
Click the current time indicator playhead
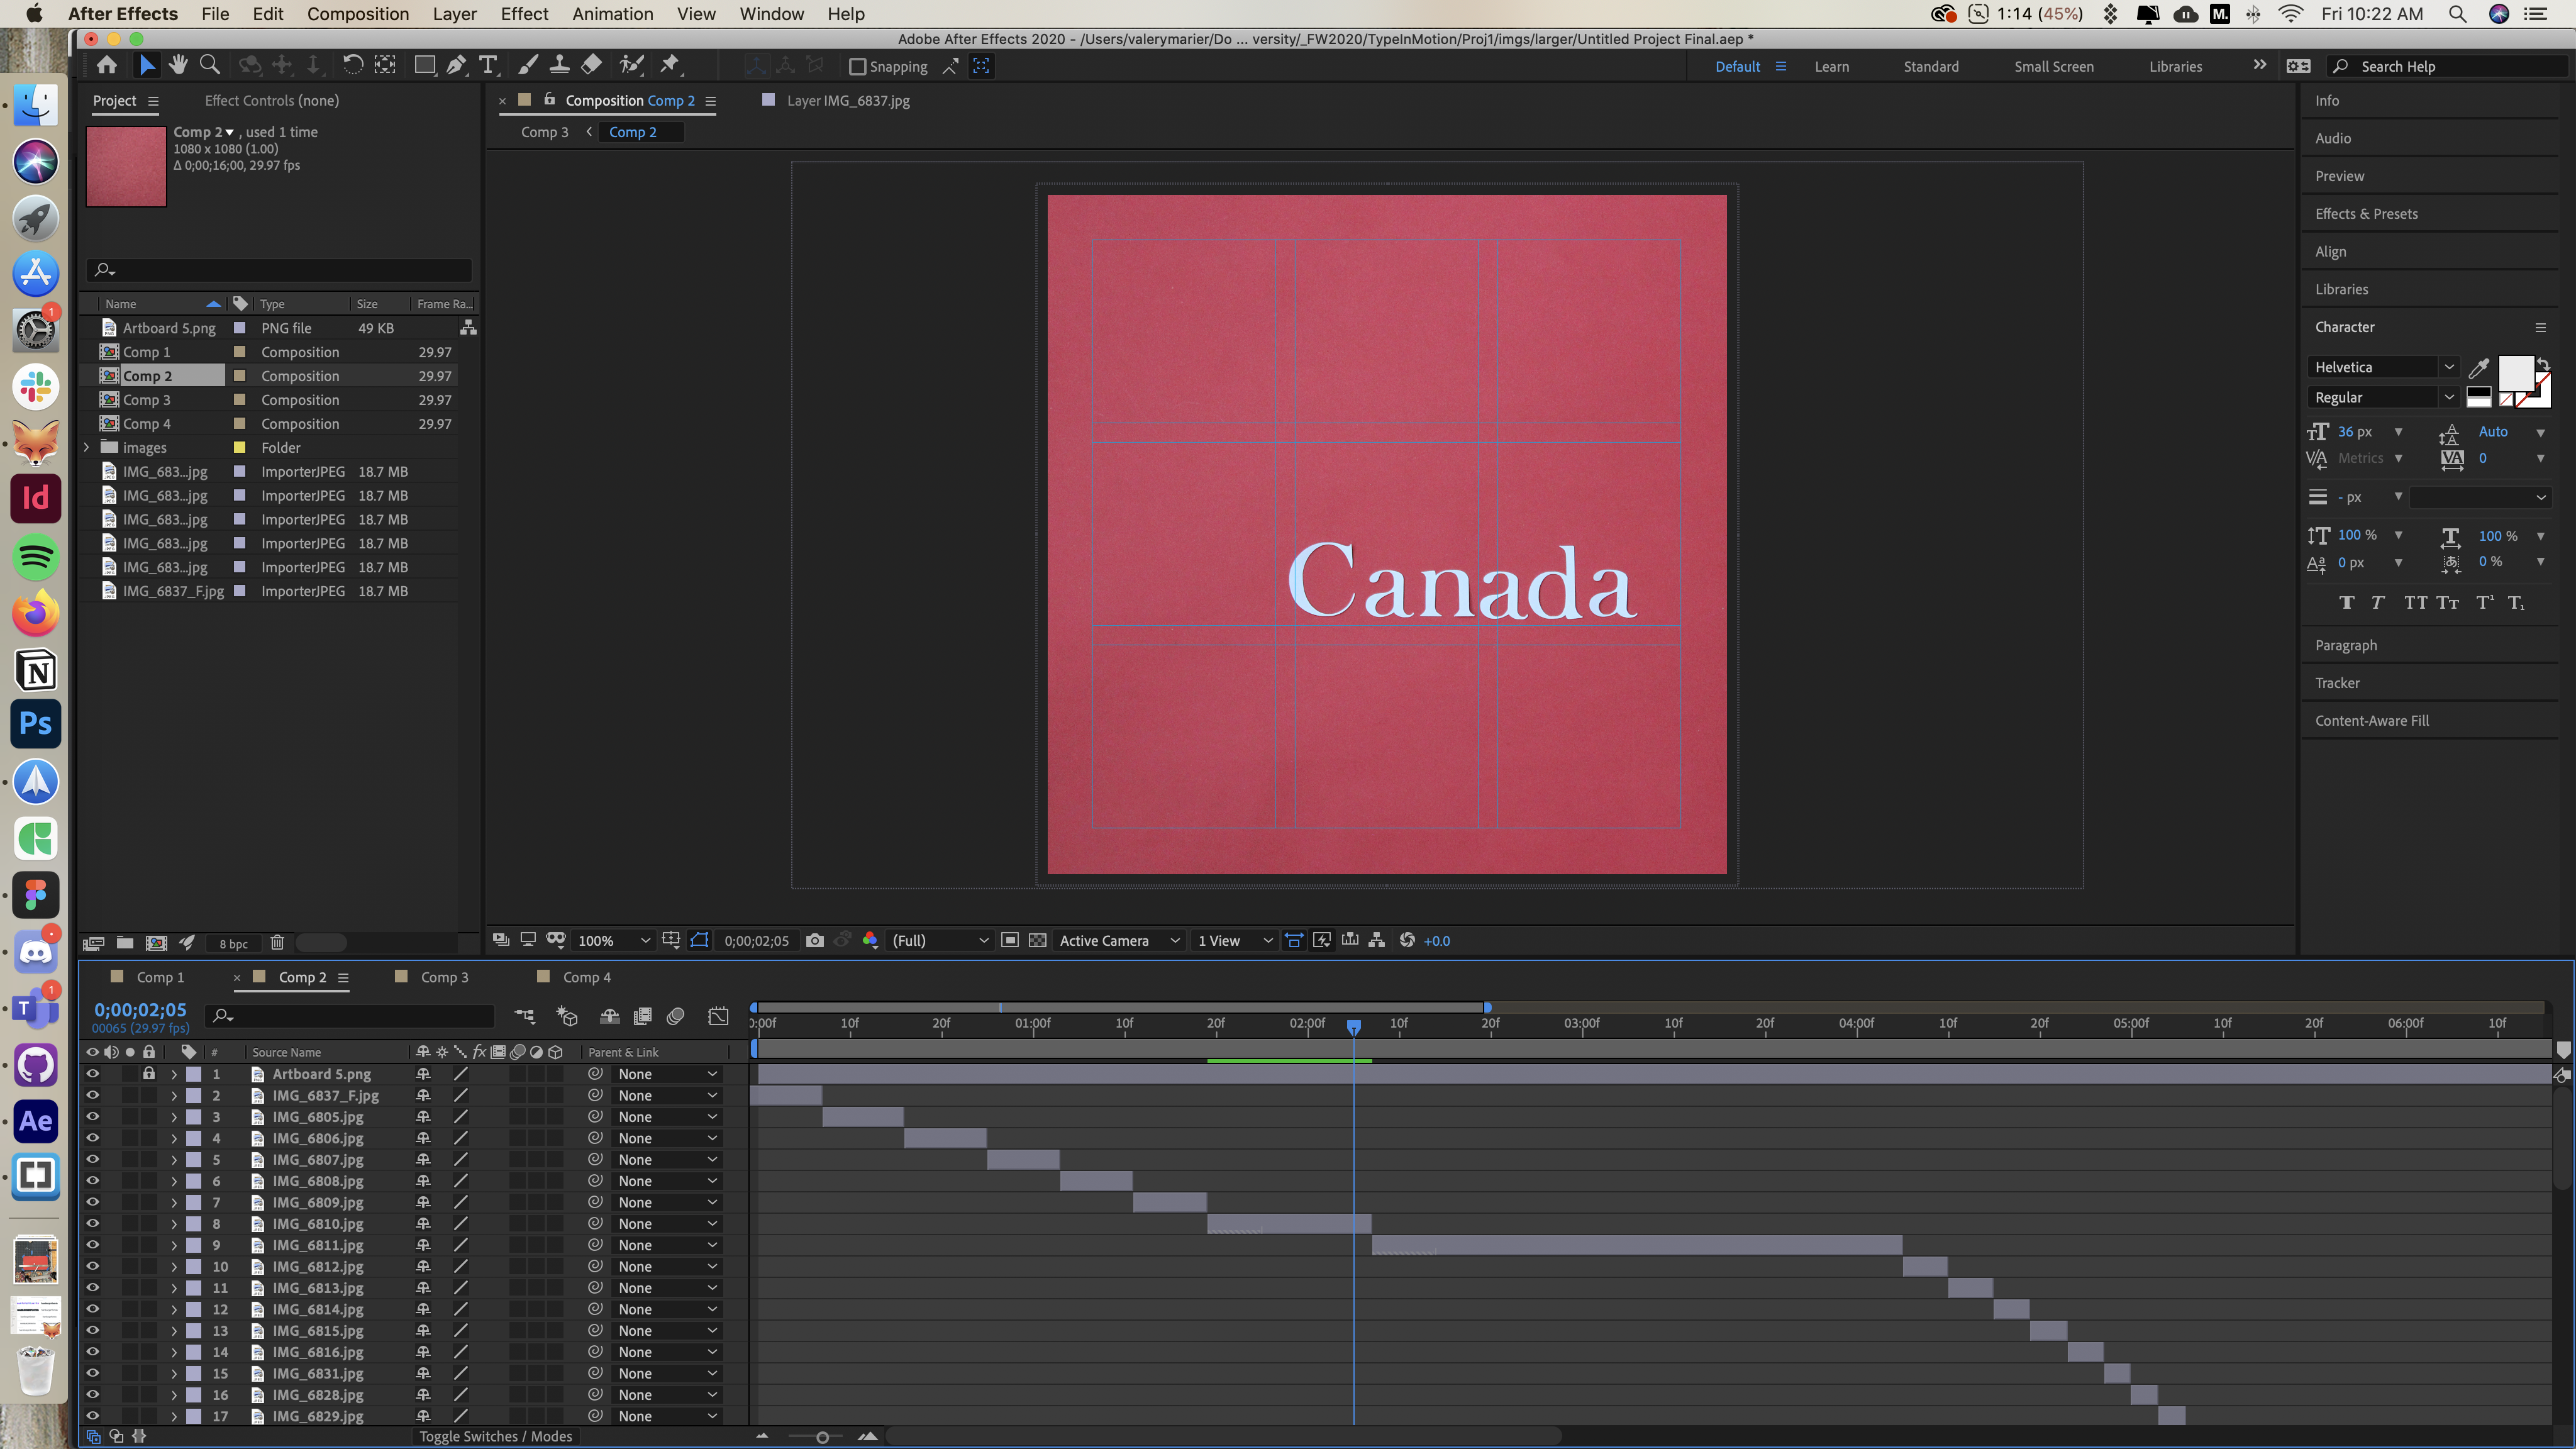(x=1353, y=1027)
